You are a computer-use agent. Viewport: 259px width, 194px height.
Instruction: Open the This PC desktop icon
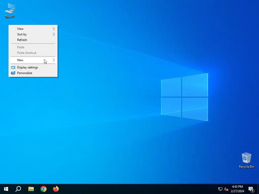[10, 10]
